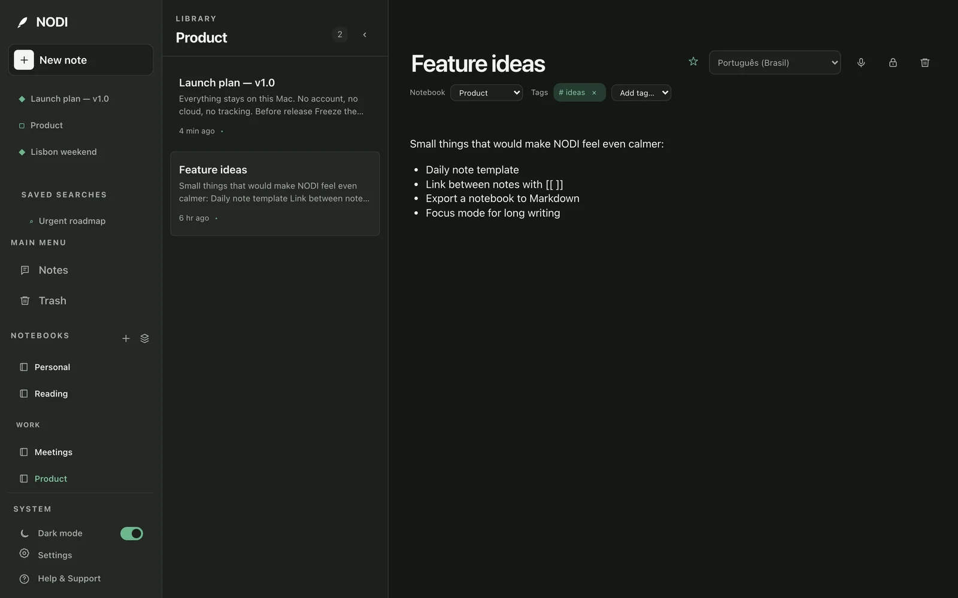Open Trash in main menu
The width and height of the screenshot is (958, 598).
pyautogui.click(x=52, y=301)
